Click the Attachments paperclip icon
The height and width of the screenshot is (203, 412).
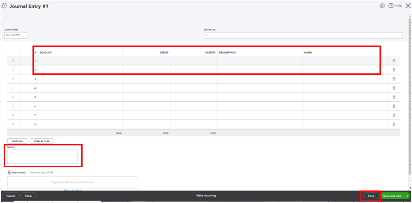pyautogui.click(x=9, y=172)
